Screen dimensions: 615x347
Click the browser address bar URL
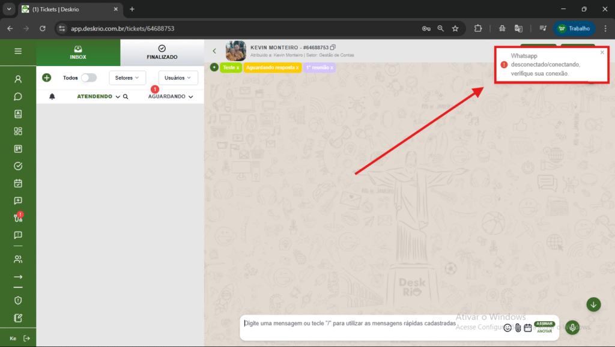123,28
